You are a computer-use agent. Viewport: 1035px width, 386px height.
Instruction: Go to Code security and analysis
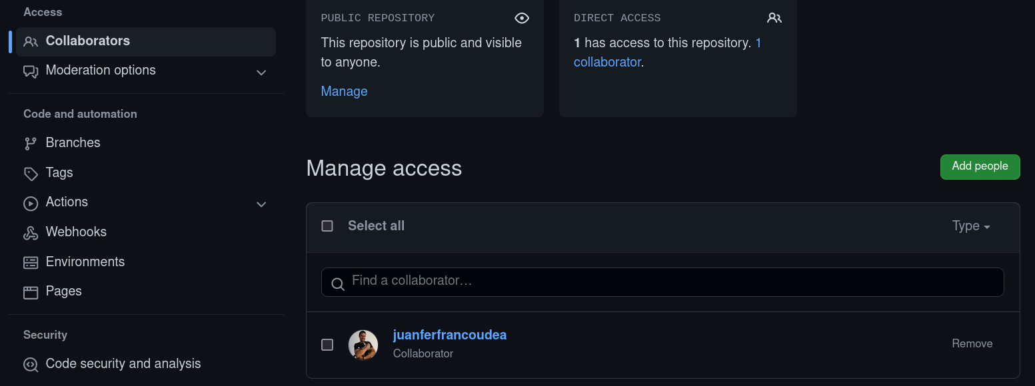point(123,364)
